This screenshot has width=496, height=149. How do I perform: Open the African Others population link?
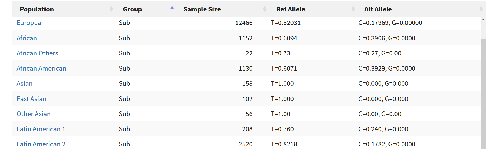[37, 53]
